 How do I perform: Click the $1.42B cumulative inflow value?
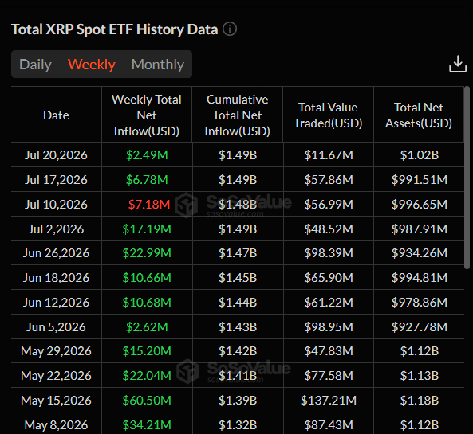[238, 351]
